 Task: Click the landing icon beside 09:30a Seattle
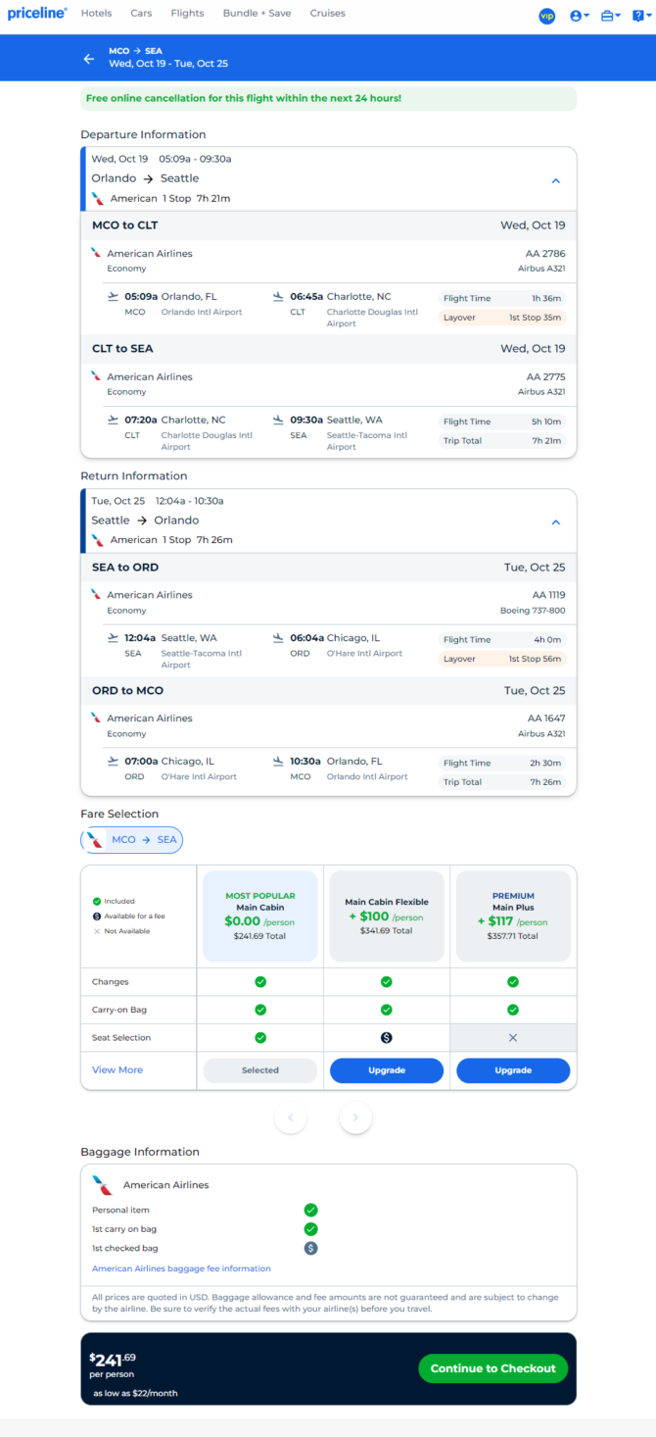click(278, 420)
